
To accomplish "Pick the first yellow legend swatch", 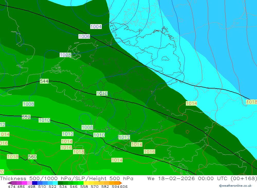I will (x=86, y=183).
